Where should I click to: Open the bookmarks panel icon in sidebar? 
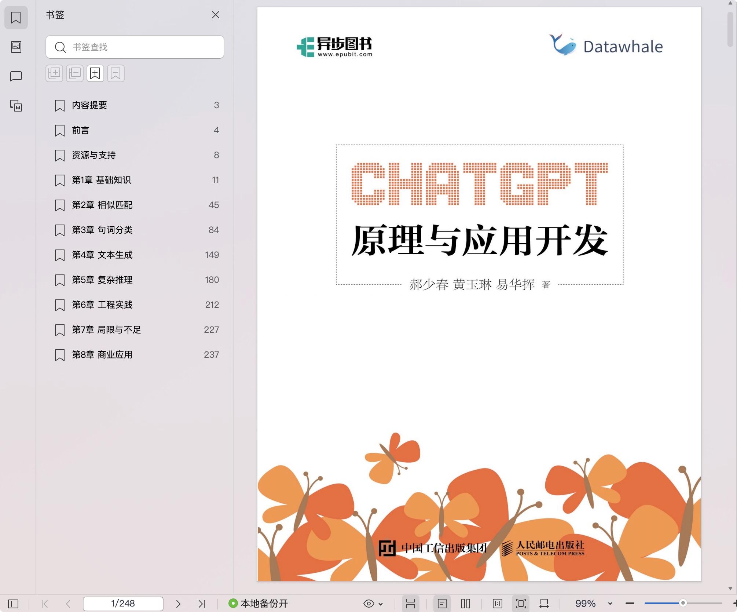16,17
